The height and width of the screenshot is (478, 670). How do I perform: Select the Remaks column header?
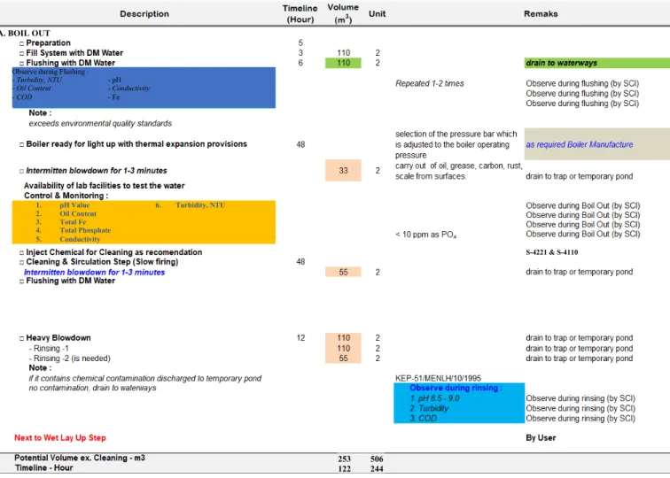541,13
